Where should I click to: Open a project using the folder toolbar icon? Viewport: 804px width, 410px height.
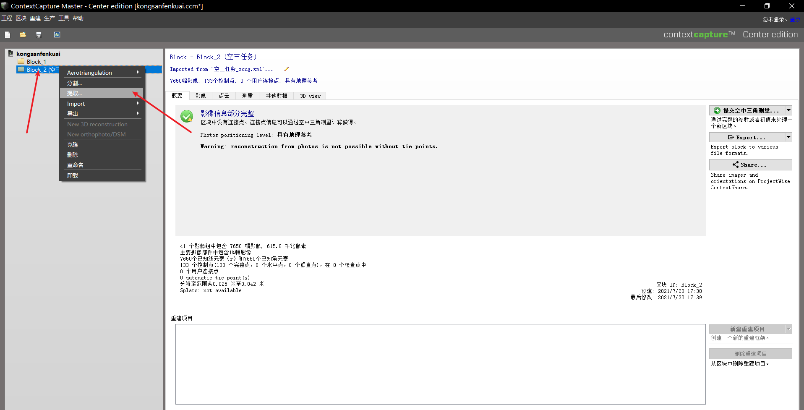coord(23,35)
